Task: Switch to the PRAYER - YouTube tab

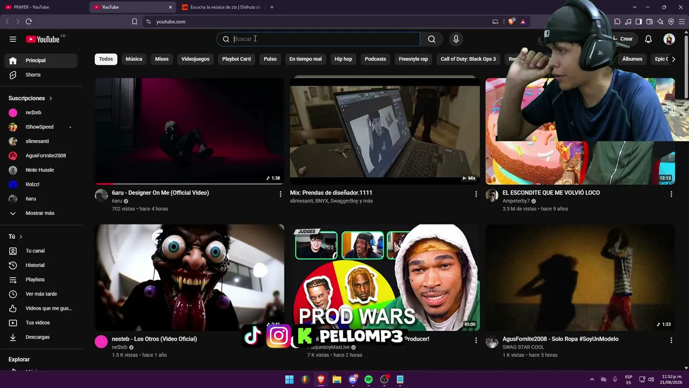Action: [43, 7]
